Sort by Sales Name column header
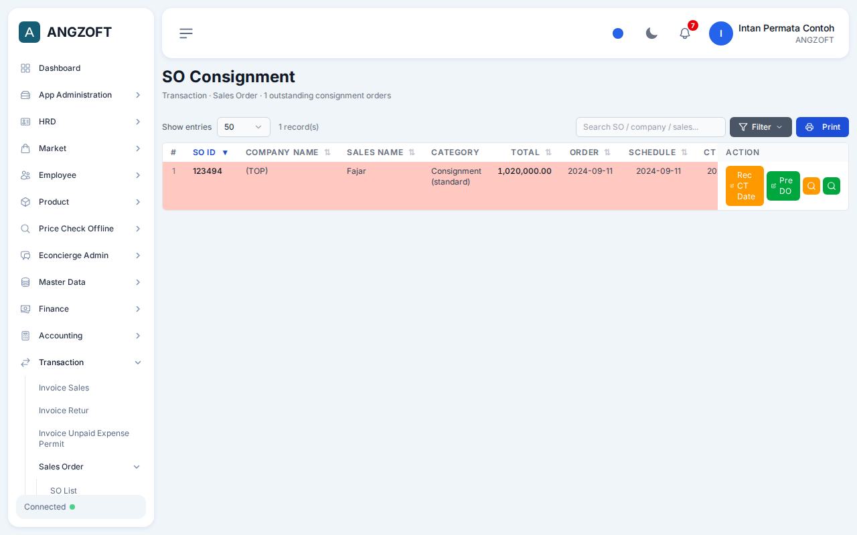The height and width of the screenshot is (535, 857). 381,152
